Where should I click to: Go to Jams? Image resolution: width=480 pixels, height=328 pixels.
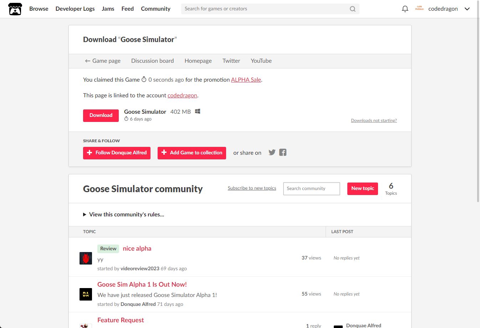point(108,9)
